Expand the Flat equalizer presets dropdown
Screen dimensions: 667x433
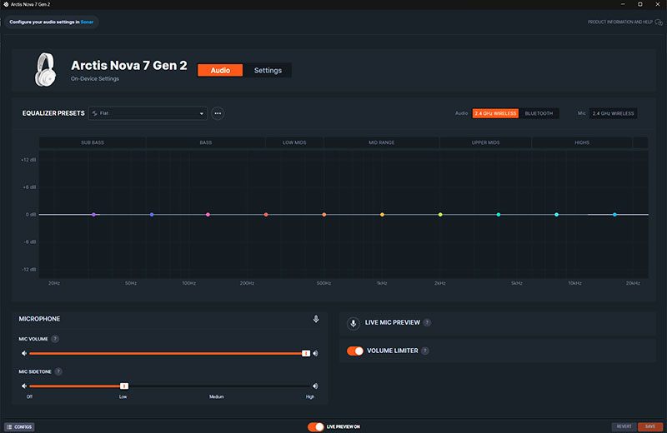(148, 113)
